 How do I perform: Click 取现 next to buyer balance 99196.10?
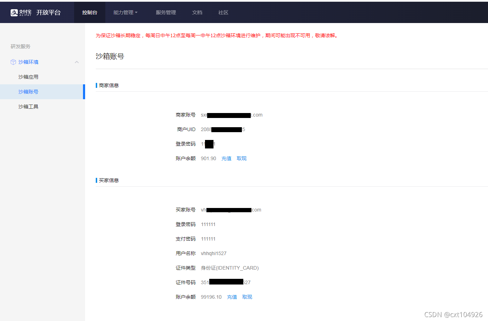(x=247, y=297)
